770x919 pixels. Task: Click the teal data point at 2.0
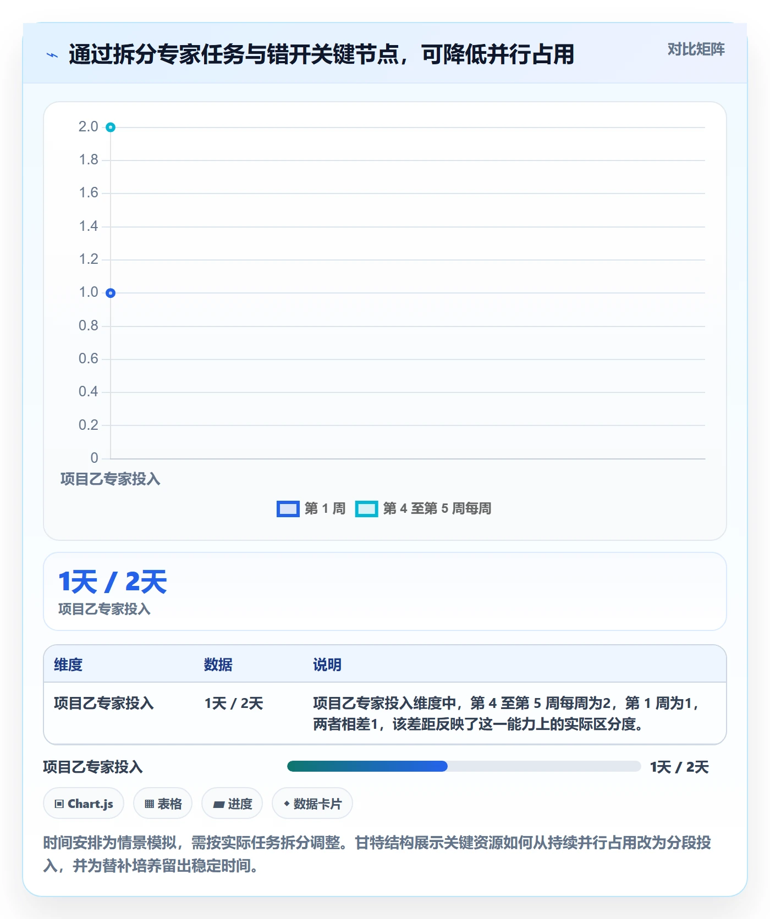tap(111, 128)
